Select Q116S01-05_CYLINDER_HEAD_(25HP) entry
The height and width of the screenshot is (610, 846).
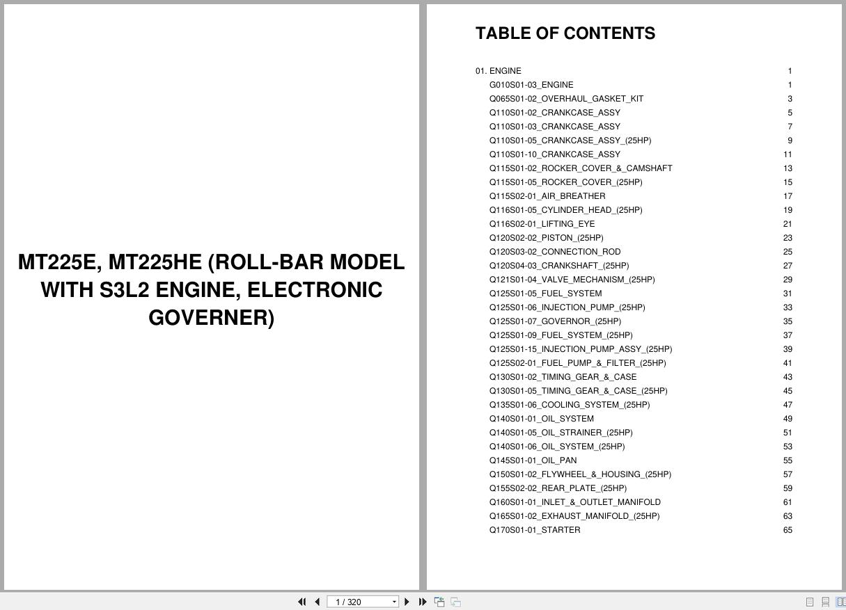(x=565, y=210)
